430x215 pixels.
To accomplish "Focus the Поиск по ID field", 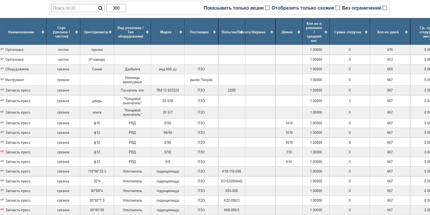I will point(74,8).
